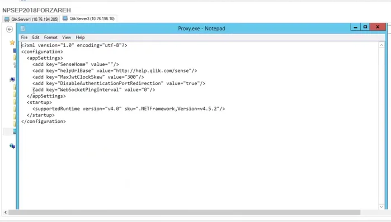Image resolution: width=391 pixels, height=222 pixels.
Task: Click the MaxJwtClockSkew key line
Action: click(x=88, y=77)
